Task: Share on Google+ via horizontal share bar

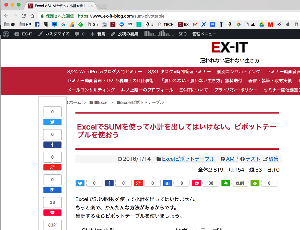Action: tap(138, 183)
